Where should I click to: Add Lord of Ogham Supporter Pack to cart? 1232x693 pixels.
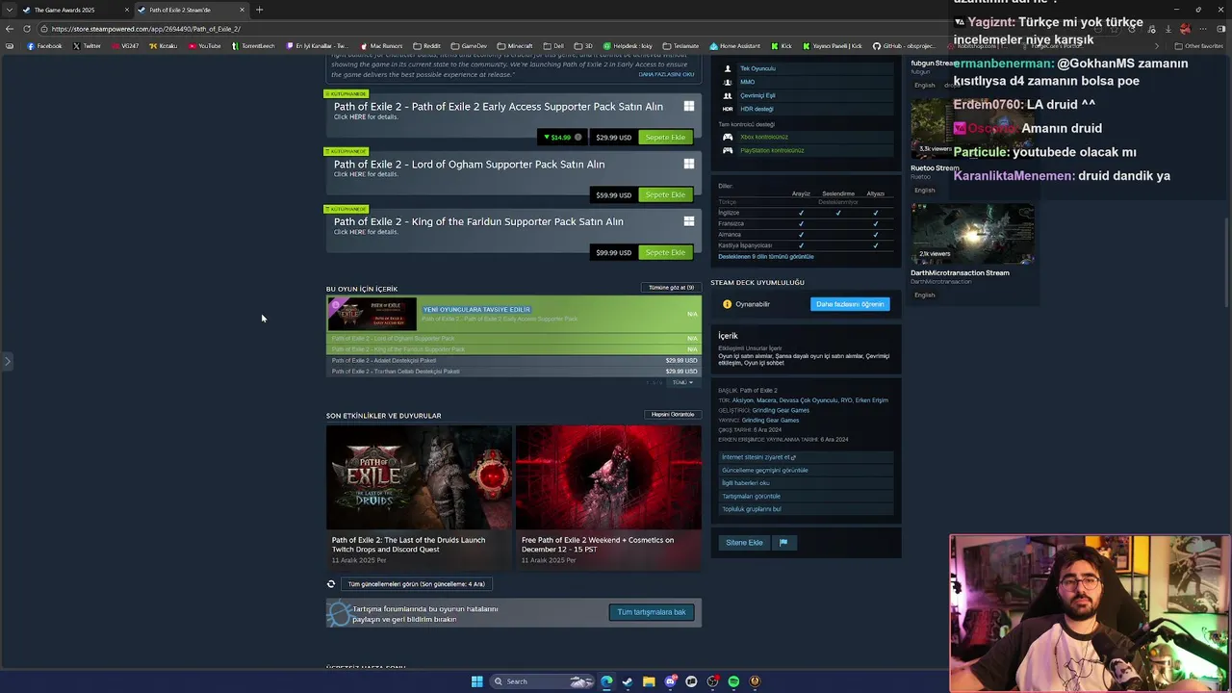pos(665,195)
